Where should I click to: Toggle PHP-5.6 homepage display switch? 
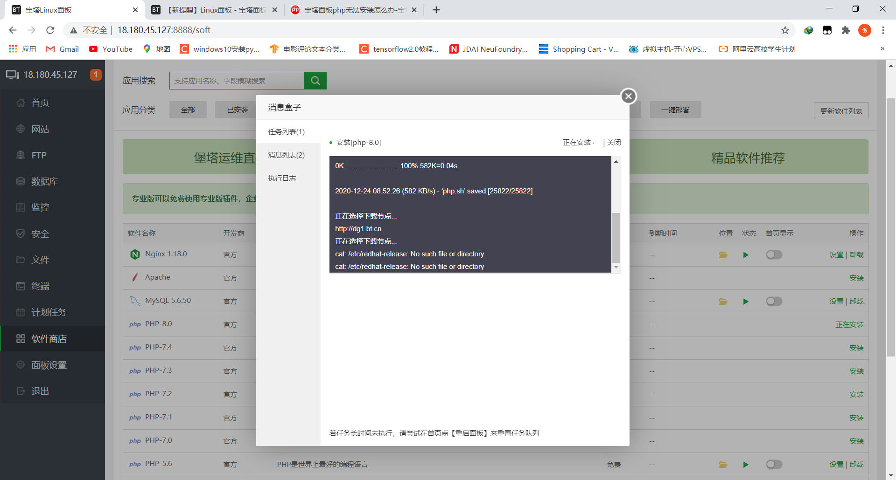[774, 465]
